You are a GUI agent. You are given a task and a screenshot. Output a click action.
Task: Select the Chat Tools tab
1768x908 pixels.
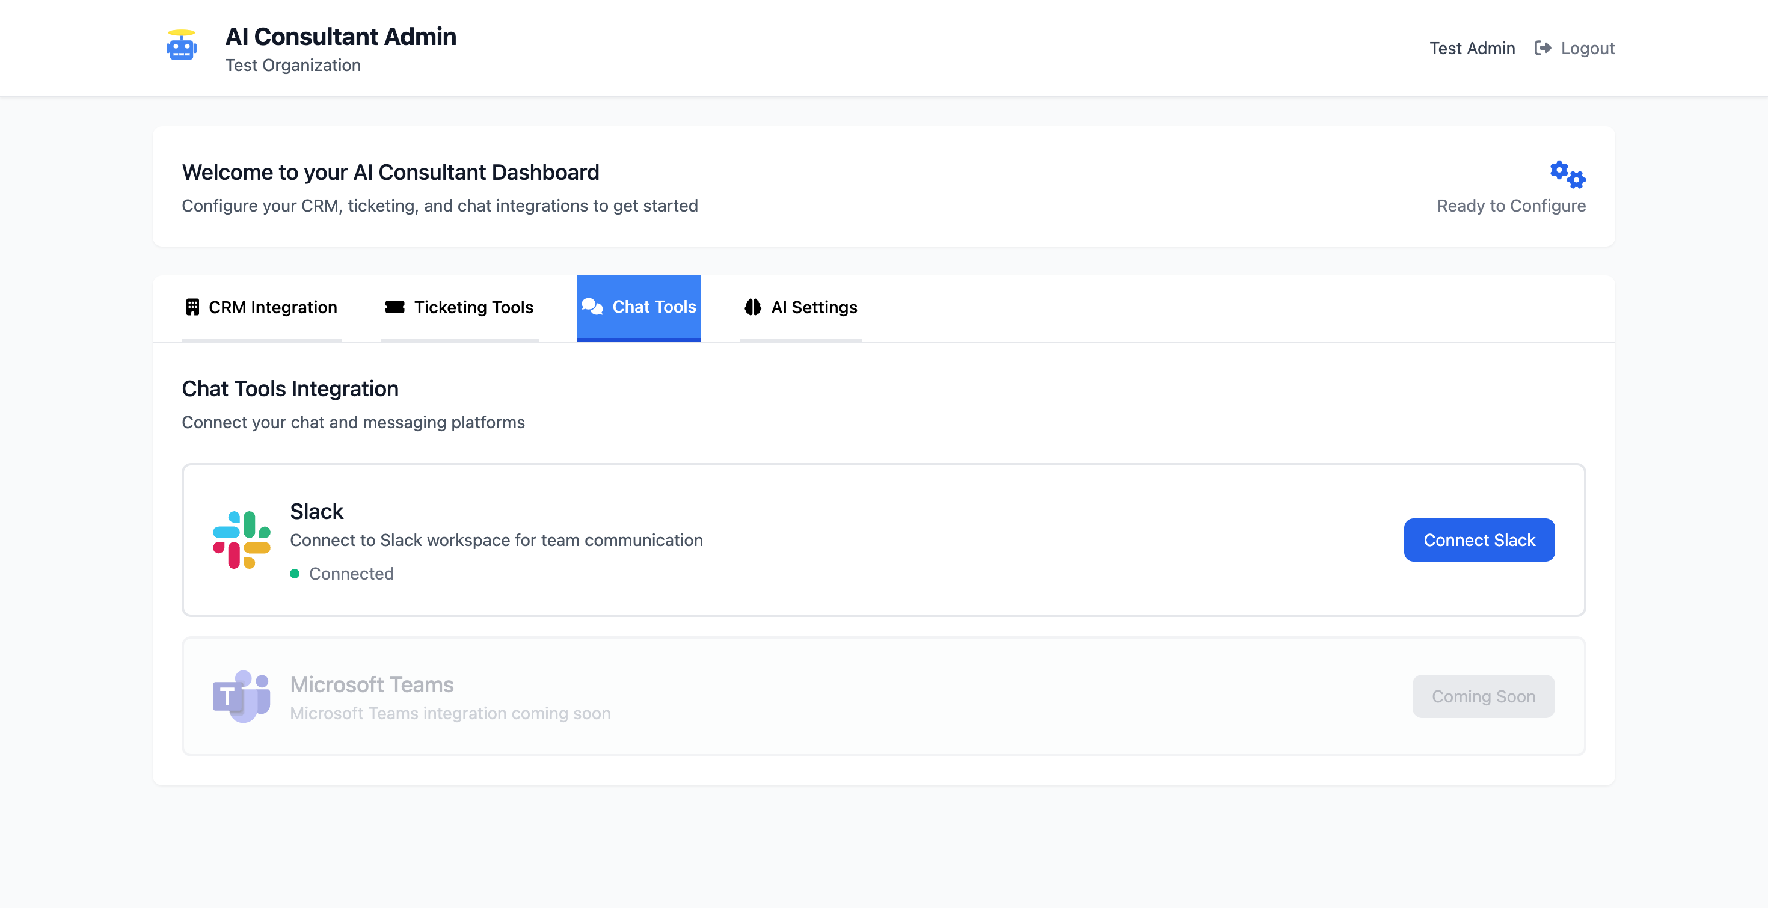pos(639,307)
